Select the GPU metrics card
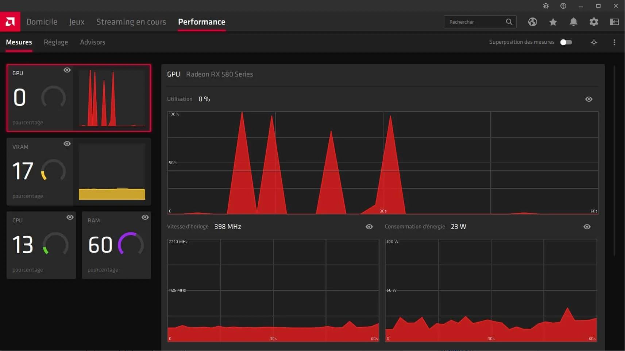Screen dimensions: 625x351 pos(79,98)
